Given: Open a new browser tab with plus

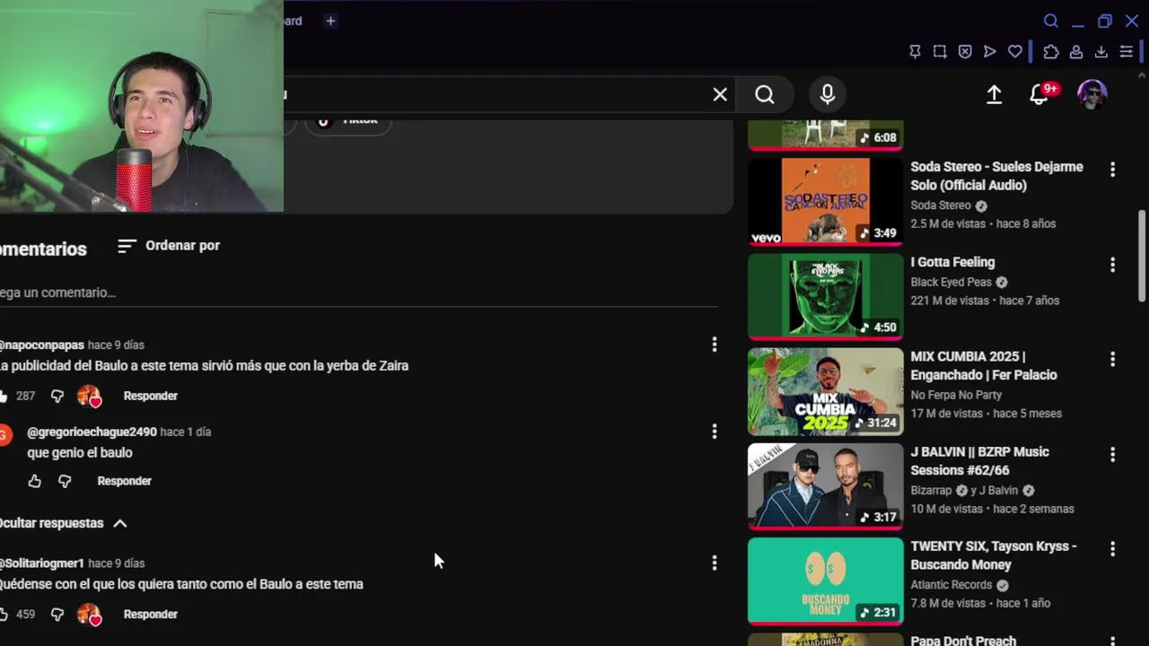Looking at the screenshot, I should [x=330, y=21].
